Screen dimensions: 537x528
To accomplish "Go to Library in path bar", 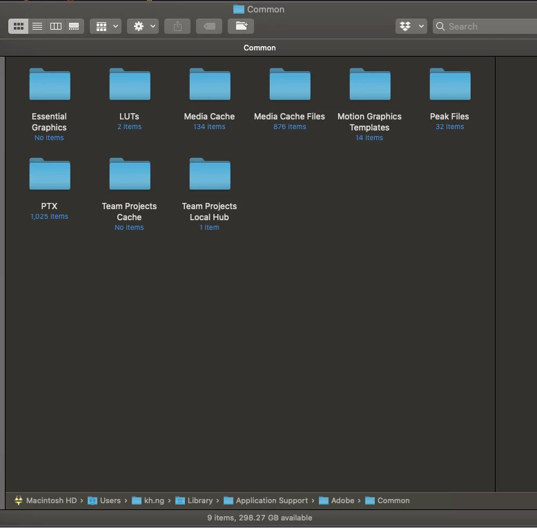I will click(194, 500).
